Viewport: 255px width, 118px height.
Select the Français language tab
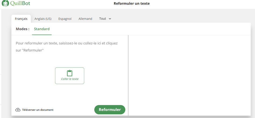point(21,19)
